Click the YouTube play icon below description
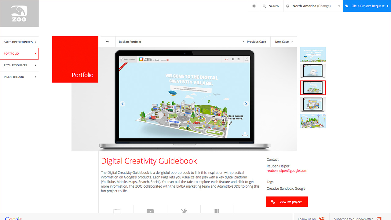 [150, 211]
